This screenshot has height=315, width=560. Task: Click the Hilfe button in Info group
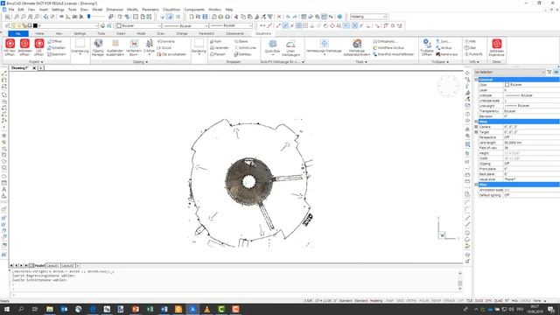(471, 41)
